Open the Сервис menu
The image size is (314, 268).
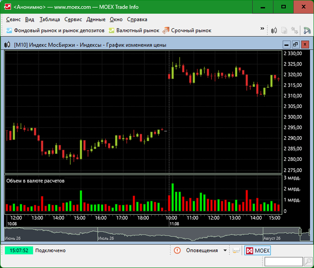(73, 19)
